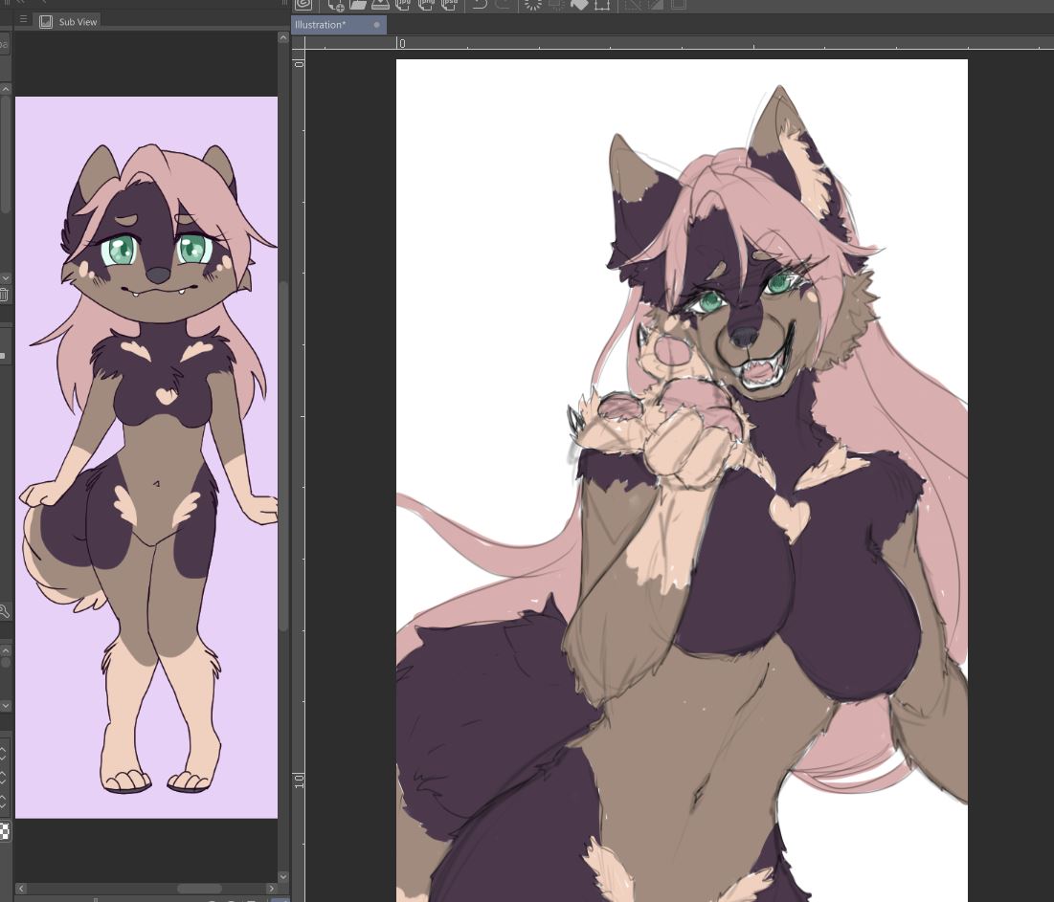Click the Fill bucket command icon
The width and height of the screenshot is (1054, 902).
pyautogui.click(x=579, y=4)
